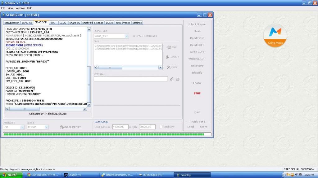This screenshot has height=178, width=318.
Task: Click the Length field 00020000
Action: (x=147, y=127)
